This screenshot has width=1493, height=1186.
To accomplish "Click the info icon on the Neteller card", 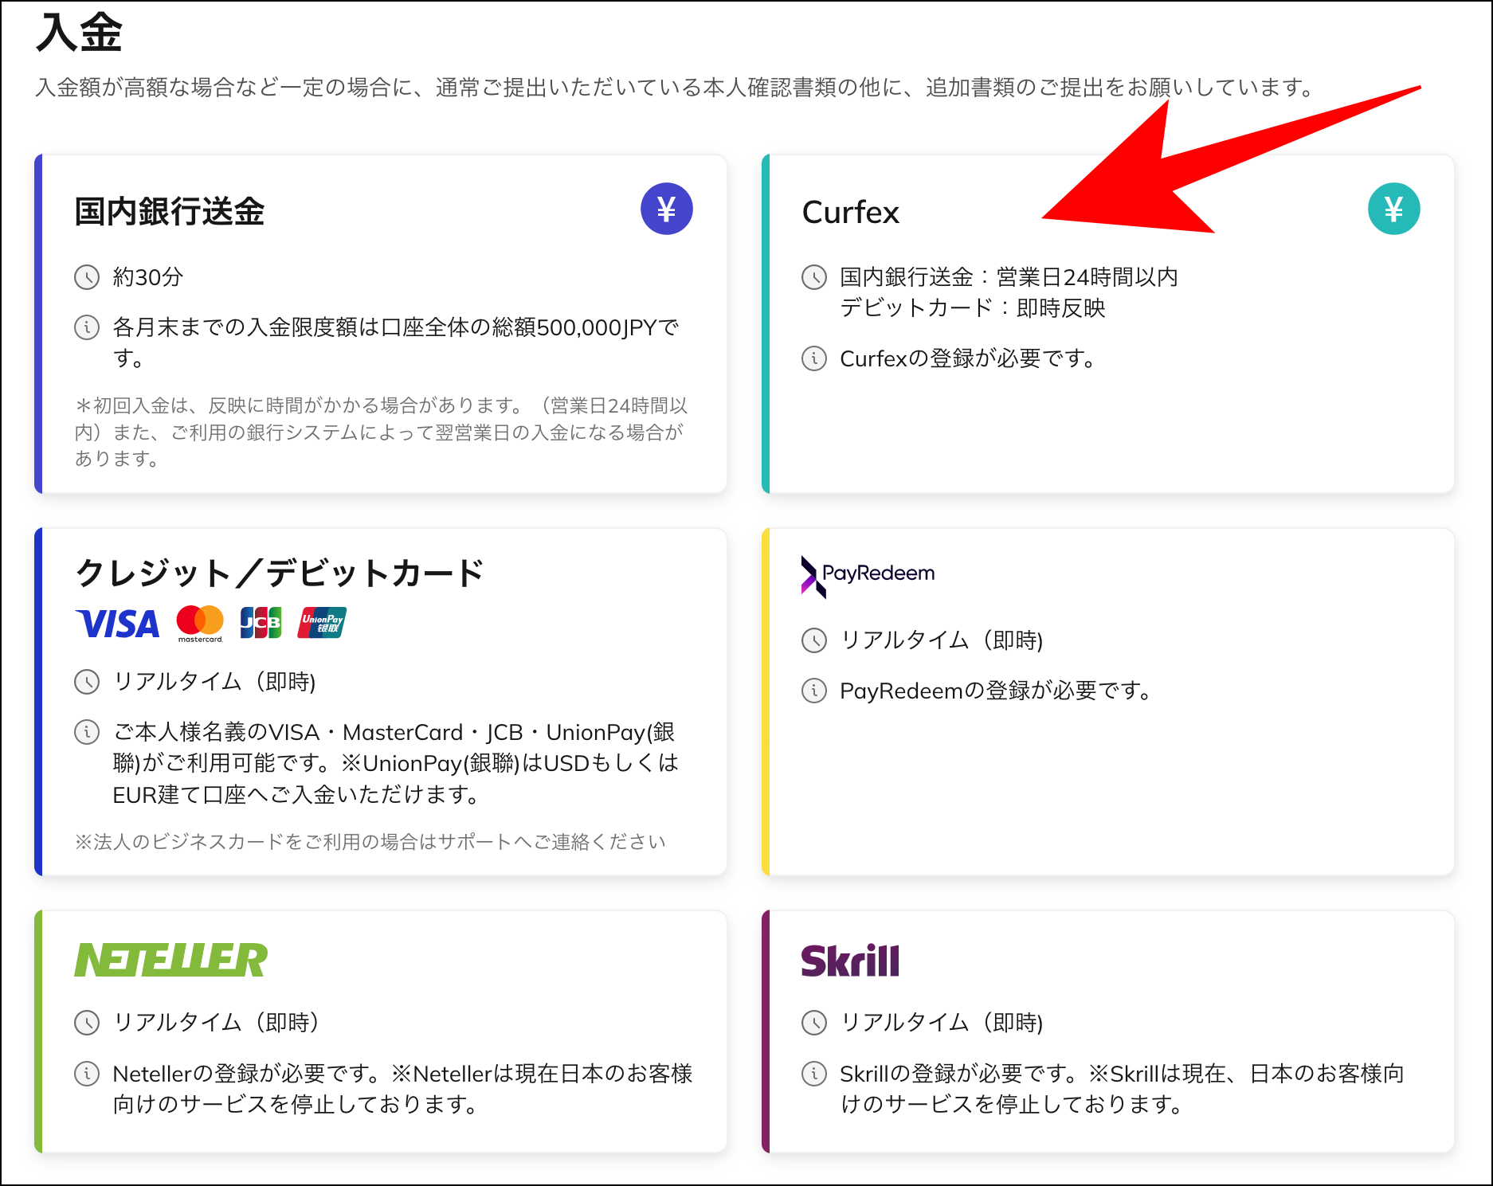I will pyautogui.click(x=87, y=1074).
